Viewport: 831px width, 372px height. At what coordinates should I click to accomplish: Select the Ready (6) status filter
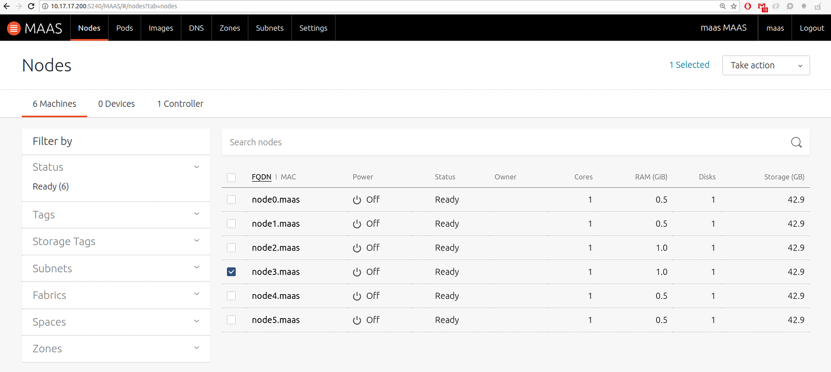coord(51,186)
